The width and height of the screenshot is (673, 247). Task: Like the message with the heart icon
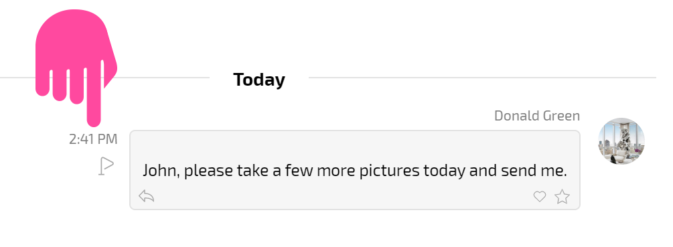pyautogui.click(x=540, y=196)
